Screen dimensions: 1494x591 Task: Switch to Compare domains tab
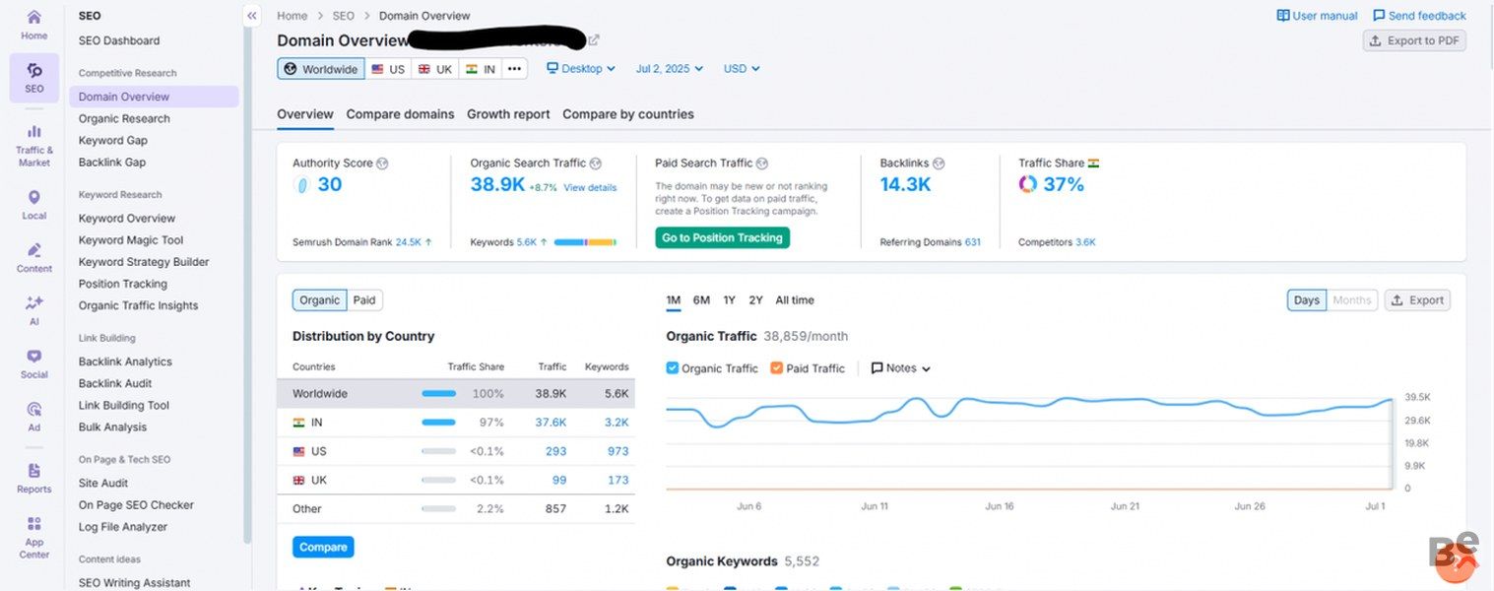[400, 114]
